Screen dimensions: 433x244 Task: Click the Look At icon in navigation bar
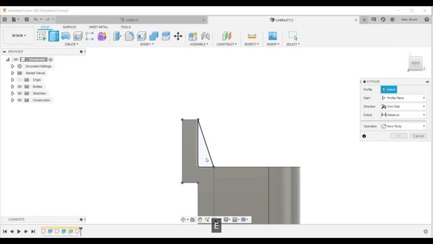[192, 220]
